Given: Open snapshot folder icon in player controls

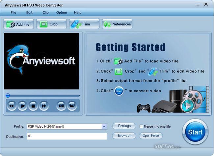Looking at the screenshot, I should (x=72, y=106).
